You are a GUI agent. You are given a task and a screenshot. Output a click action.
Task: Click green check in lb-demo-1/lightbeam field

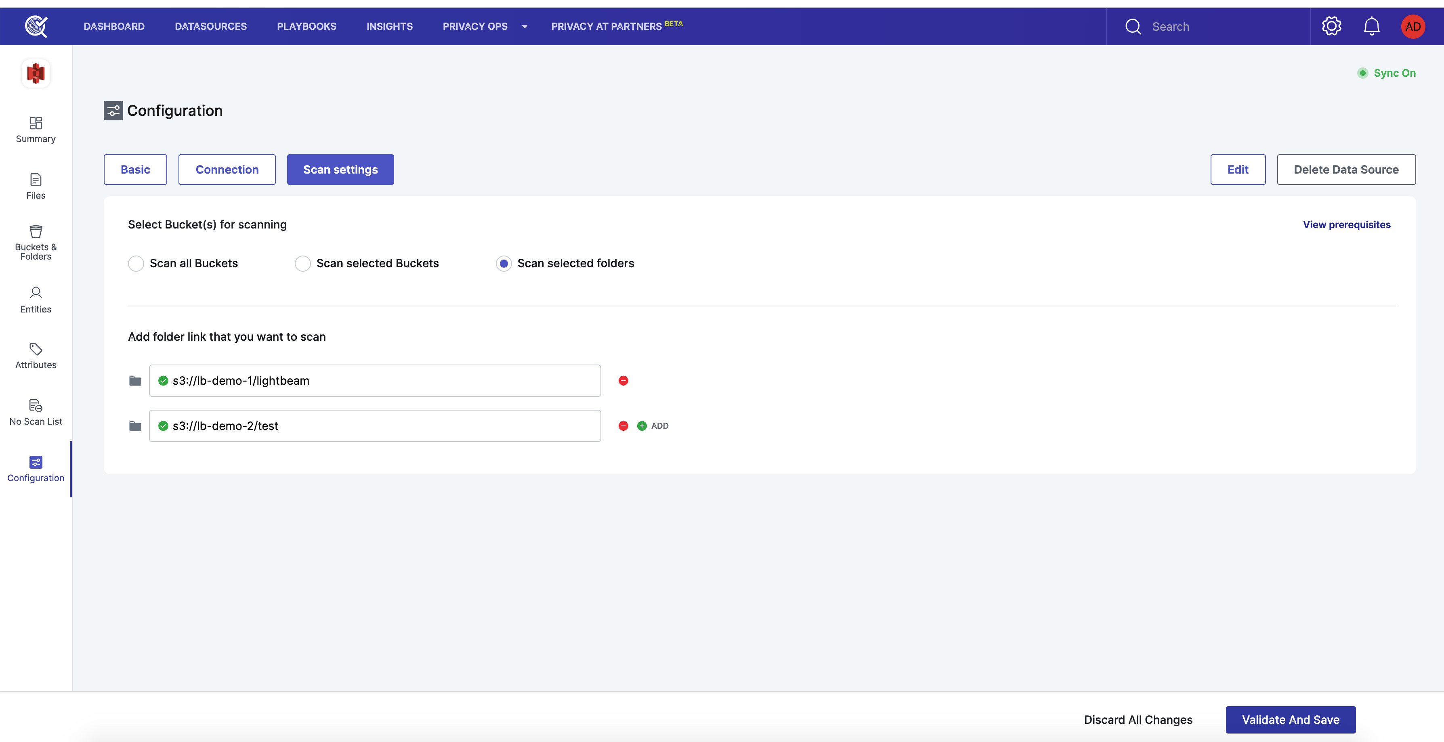(163, 381)
